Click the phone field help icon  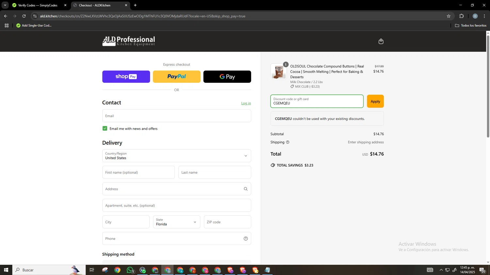(x=246, y=239)
